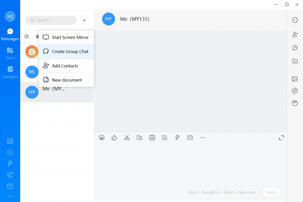Expand the message input area
The image size is (303, 202).
coord(281,138)
